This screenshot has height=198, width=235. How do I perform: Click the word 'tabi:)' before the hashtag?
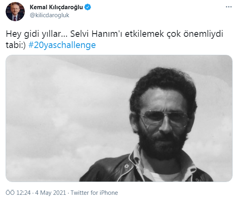pyautogui.click(x=16, y=45)
